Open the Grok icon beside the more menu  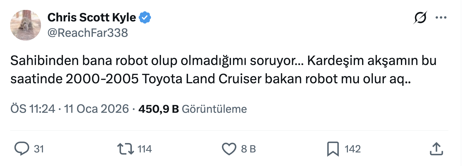point(420,17)
